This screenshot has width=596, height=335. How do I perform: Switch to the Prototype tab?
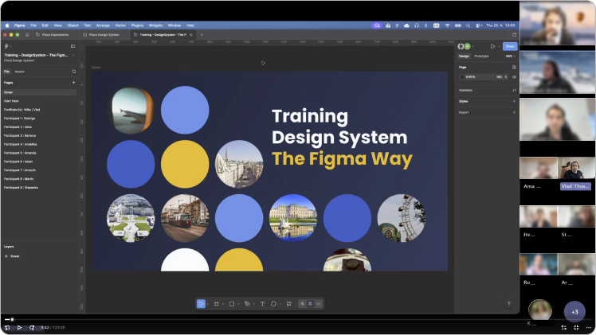coord(481,56)
